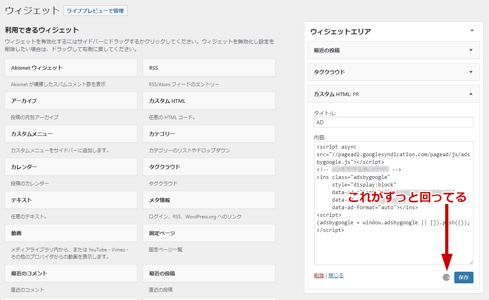The width and height of the screenshot is (489, 300).
Task: Click the 閉じる link
Action: [336, 275]
